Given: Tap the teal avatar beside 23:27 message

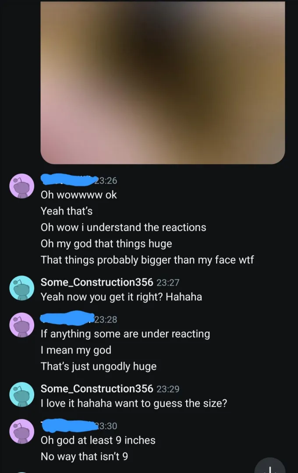Looking at the screenshot, I should pyautogui.click(x=22, y=288).
